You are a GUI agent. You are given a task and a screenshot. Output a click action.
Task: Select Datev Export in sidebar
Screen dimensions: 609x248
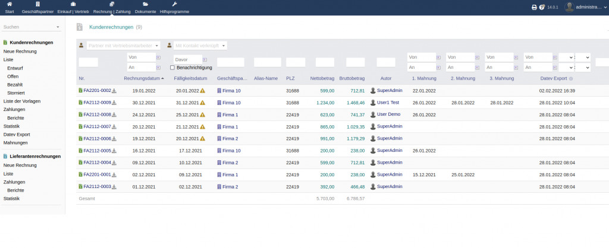tap(17, 134)
